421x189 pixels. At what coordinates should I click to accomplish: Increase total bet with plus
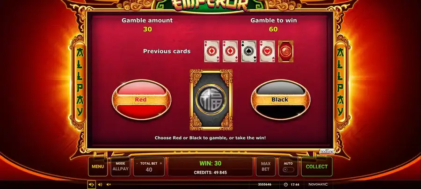161,163
